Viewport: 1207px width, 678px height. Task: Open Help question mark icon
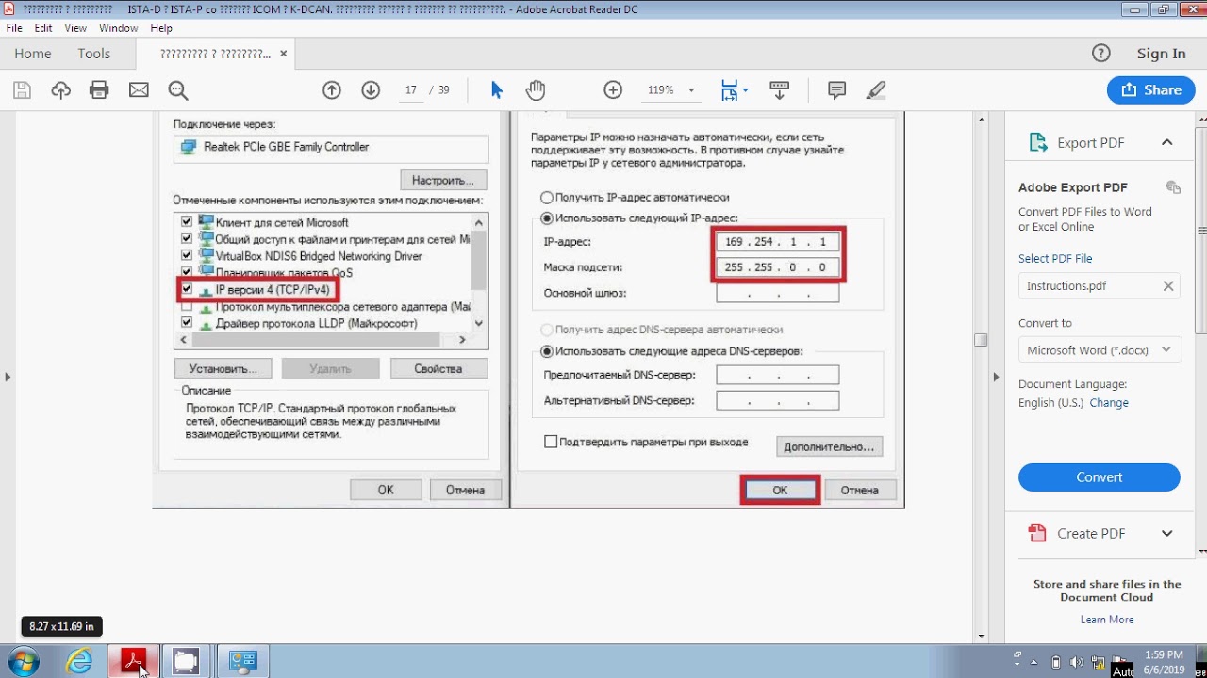1100,54
